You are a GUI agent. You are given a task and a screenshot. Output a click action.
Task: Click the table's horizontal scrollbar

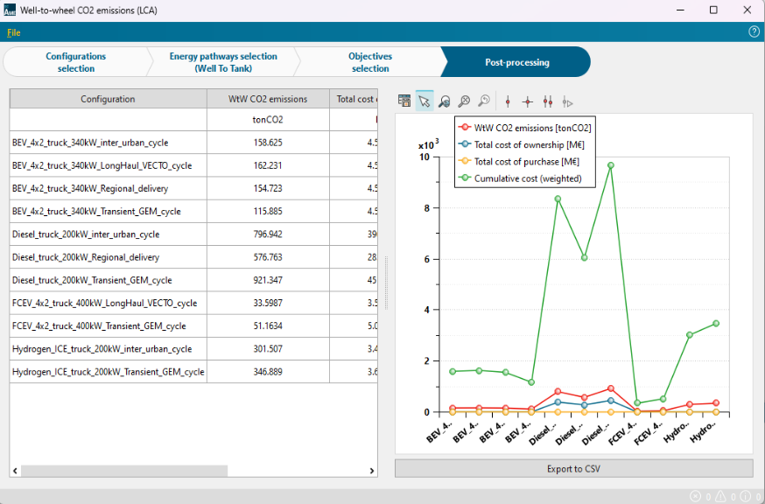click(x=124, y=471)
